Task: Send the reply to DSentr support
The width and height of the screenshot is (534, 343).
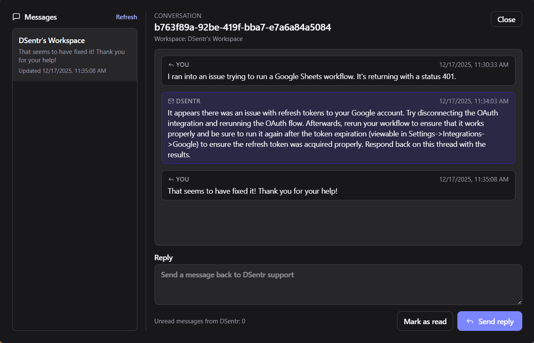Action: click(490, 321)
